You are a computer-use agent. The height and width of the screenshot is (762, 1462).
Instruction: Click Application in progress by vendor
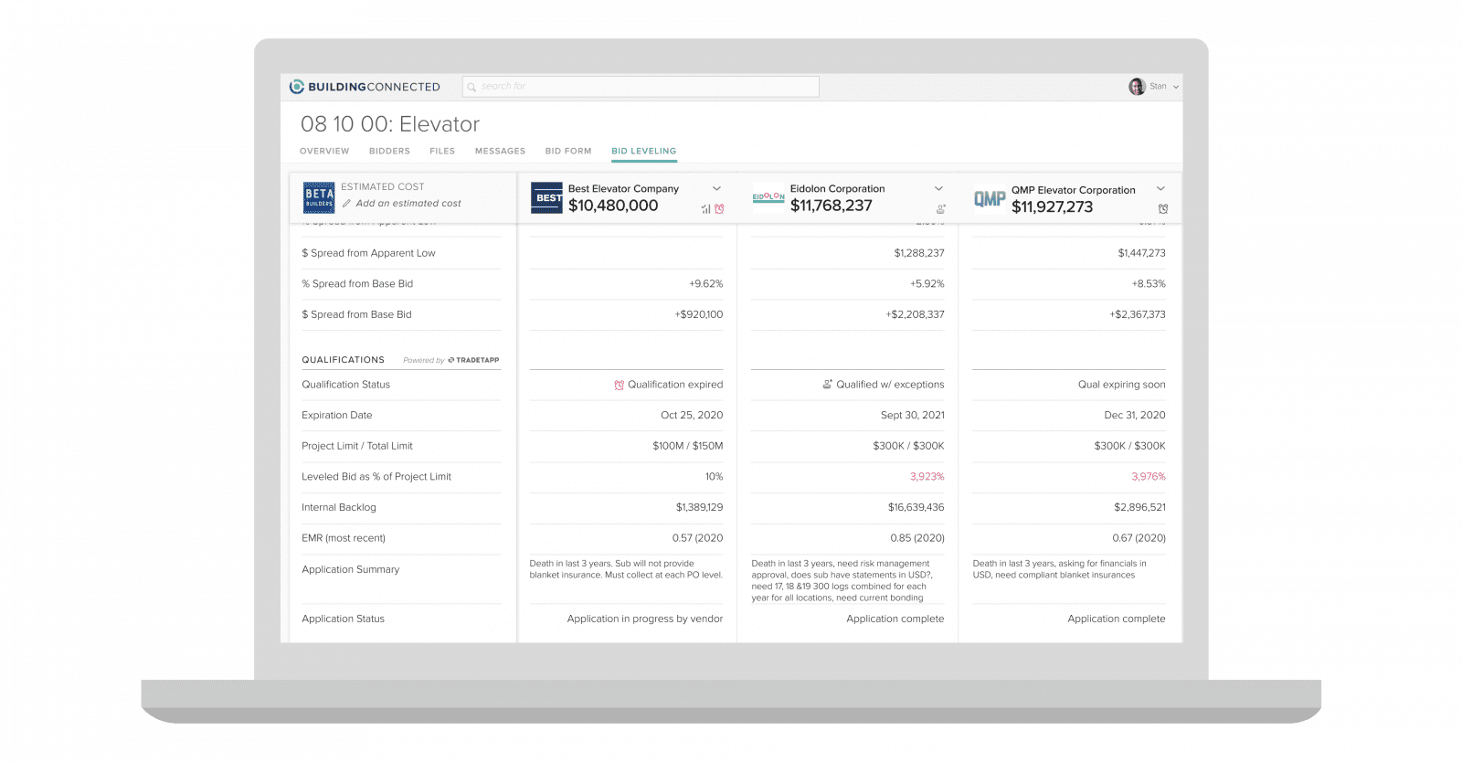coord(644,619)
